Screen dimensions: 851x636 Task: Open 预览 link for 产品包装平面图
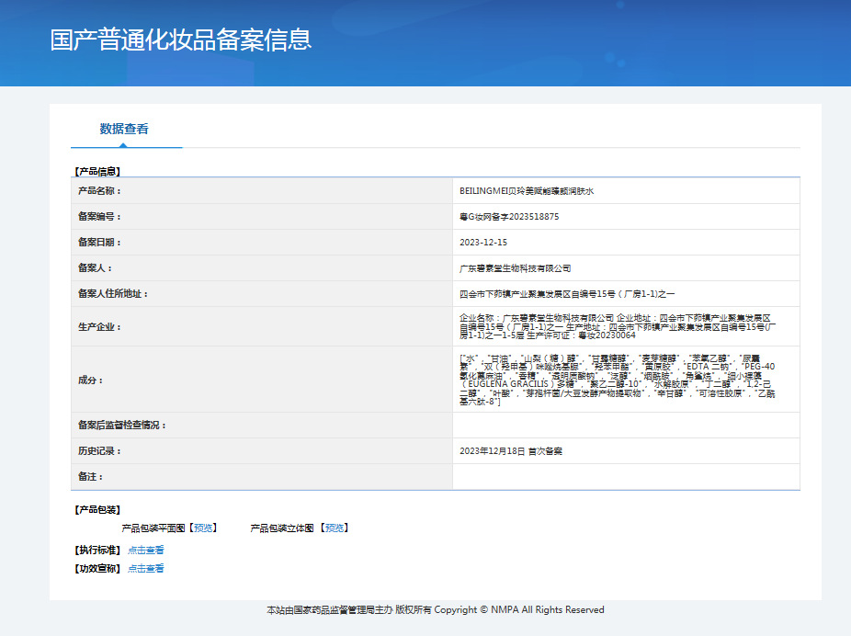tap(203, 528)
